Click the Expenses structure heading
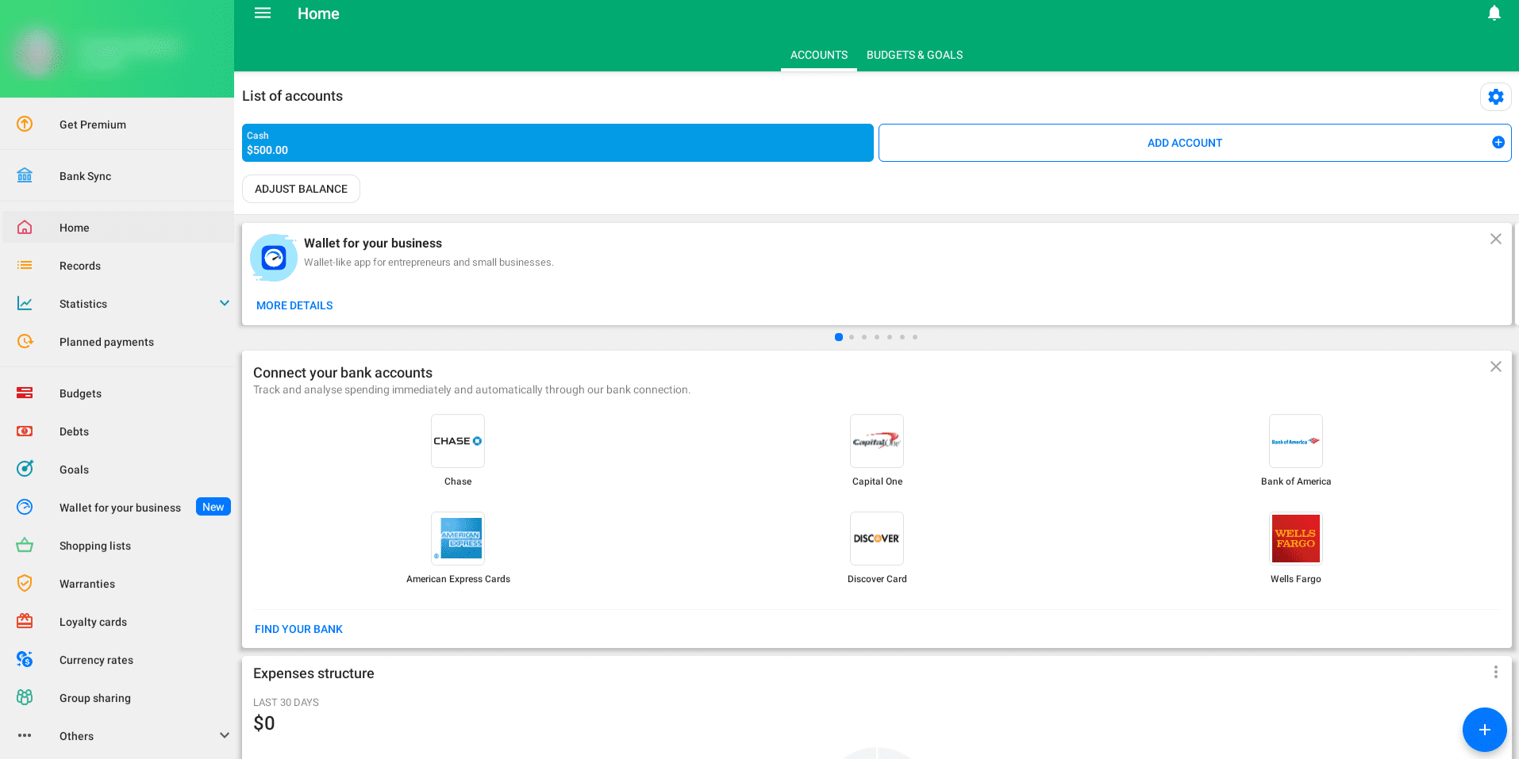This screenshot has height=759, width=1519. [313, 673]
